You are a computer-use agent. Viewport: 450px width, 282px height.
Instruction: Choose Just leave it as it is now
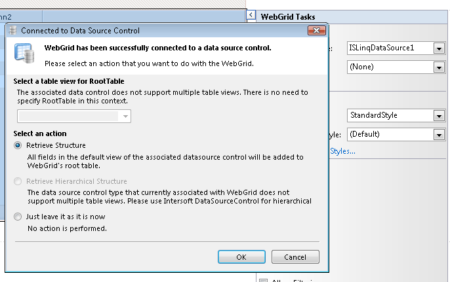pyautogui.click(x=18, y=217)
